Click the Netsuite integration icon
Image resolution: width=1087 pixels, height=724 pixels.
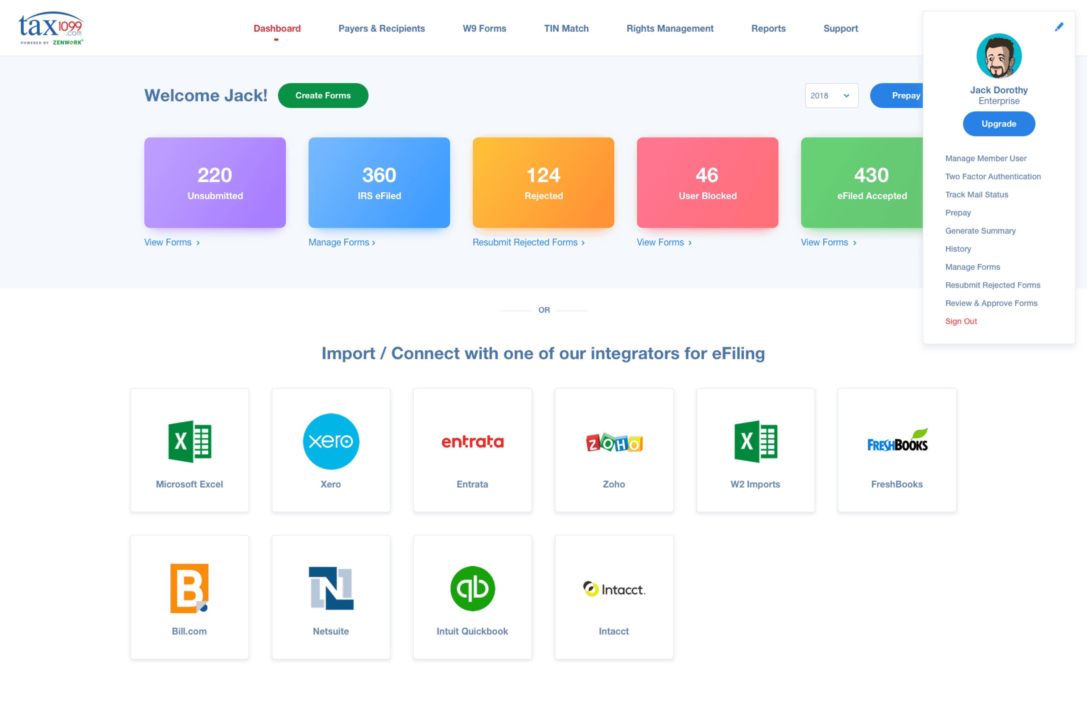(331, 587)
